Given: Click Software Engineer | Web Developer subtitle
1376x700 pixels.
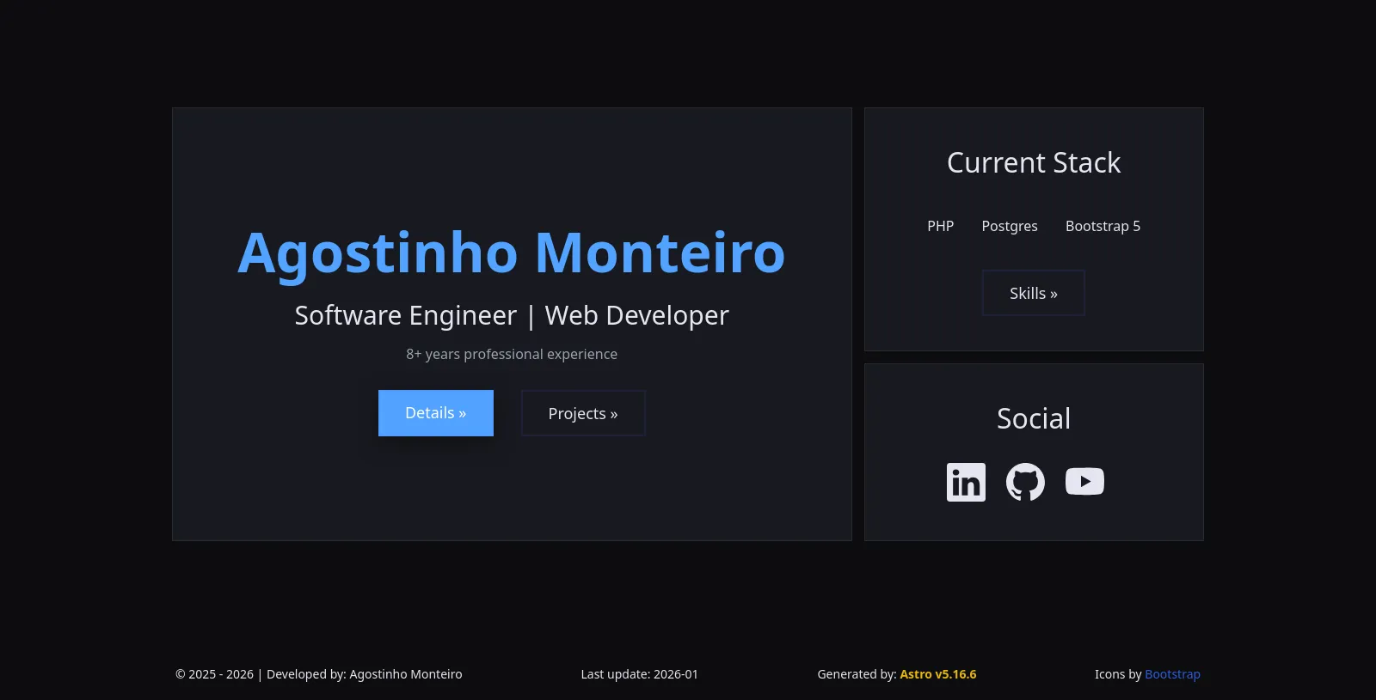Looking at the screenshot, I should [x=512, y=315].
